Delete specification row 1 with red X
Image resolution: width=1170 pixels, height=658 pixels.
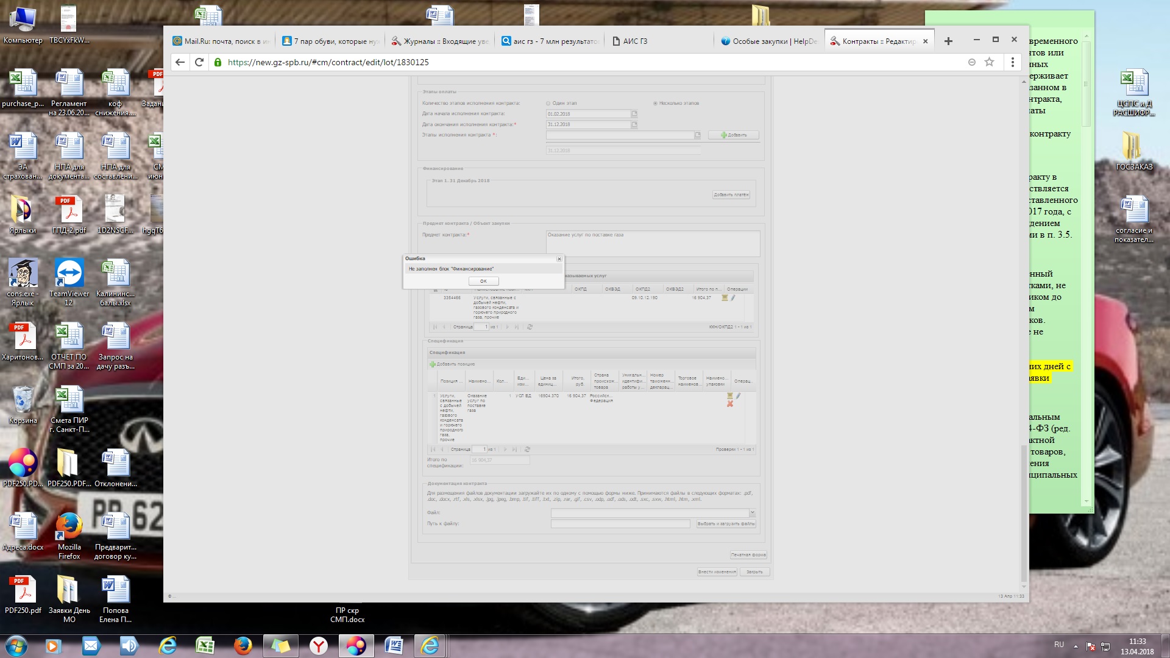pyautogui.click(x=729, y=404)
